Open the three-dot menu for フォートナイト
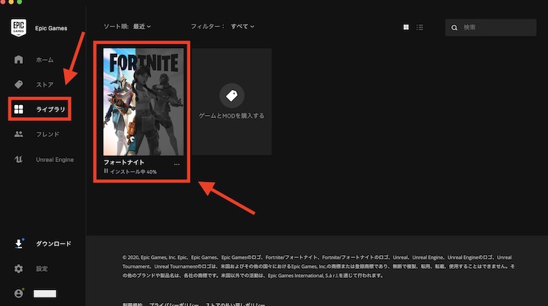Viewport: 548px width, 306px height. (177, 164)
